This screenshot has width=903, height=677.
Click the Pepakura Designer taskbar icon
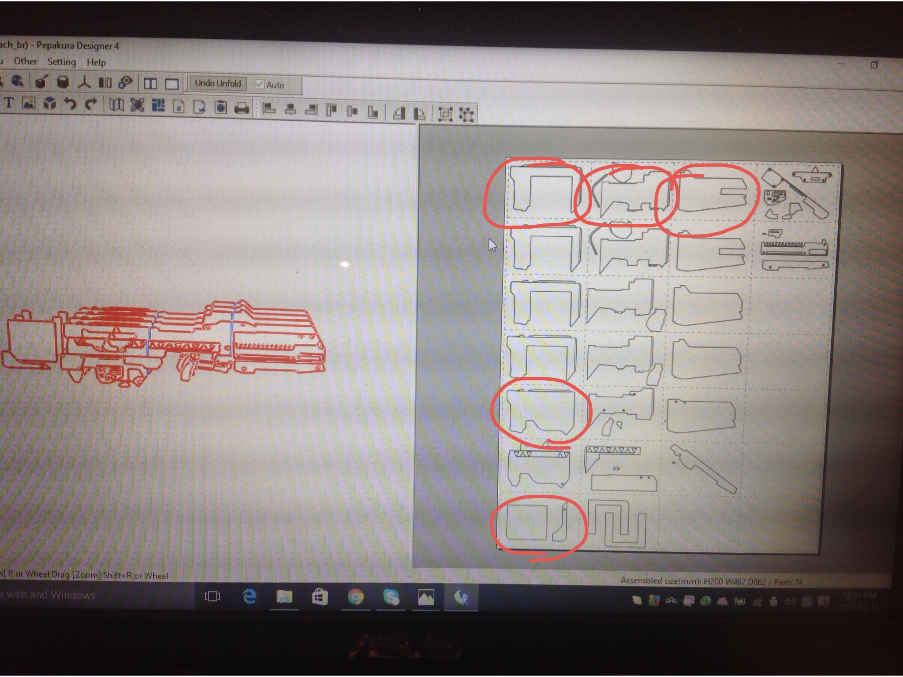click(461, 598)
